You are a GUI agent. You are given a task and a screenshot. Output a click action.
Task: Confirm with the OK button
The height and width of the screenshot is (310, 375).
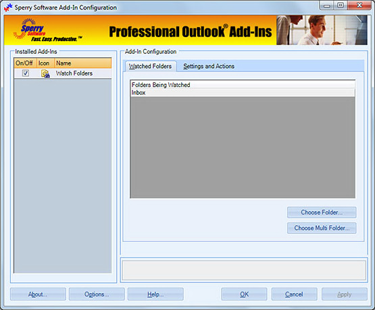244,294
